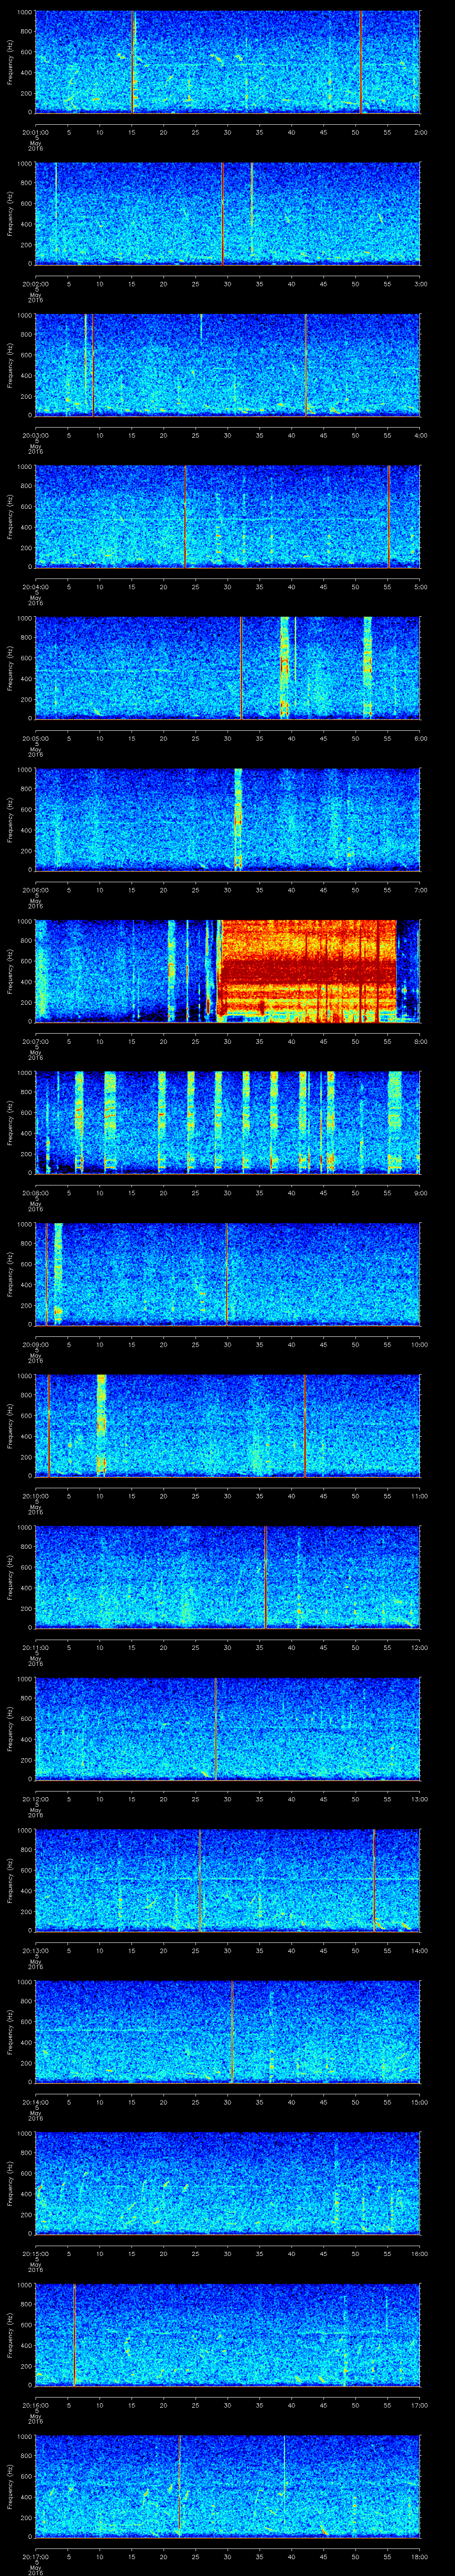Click the 20:11:00 start time label

tap(35, 1648)
